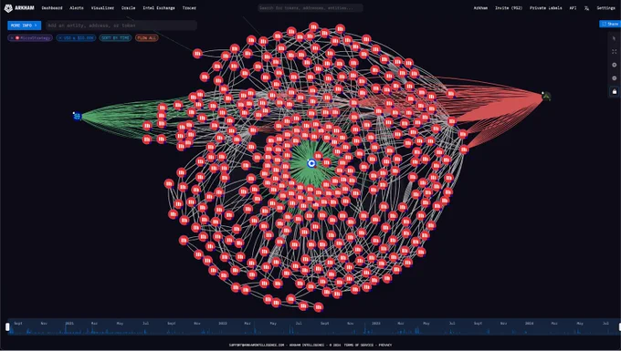This screenshot has width=621, height=351.
Task: Open Intel Exchange
Action: coord(159,8)
